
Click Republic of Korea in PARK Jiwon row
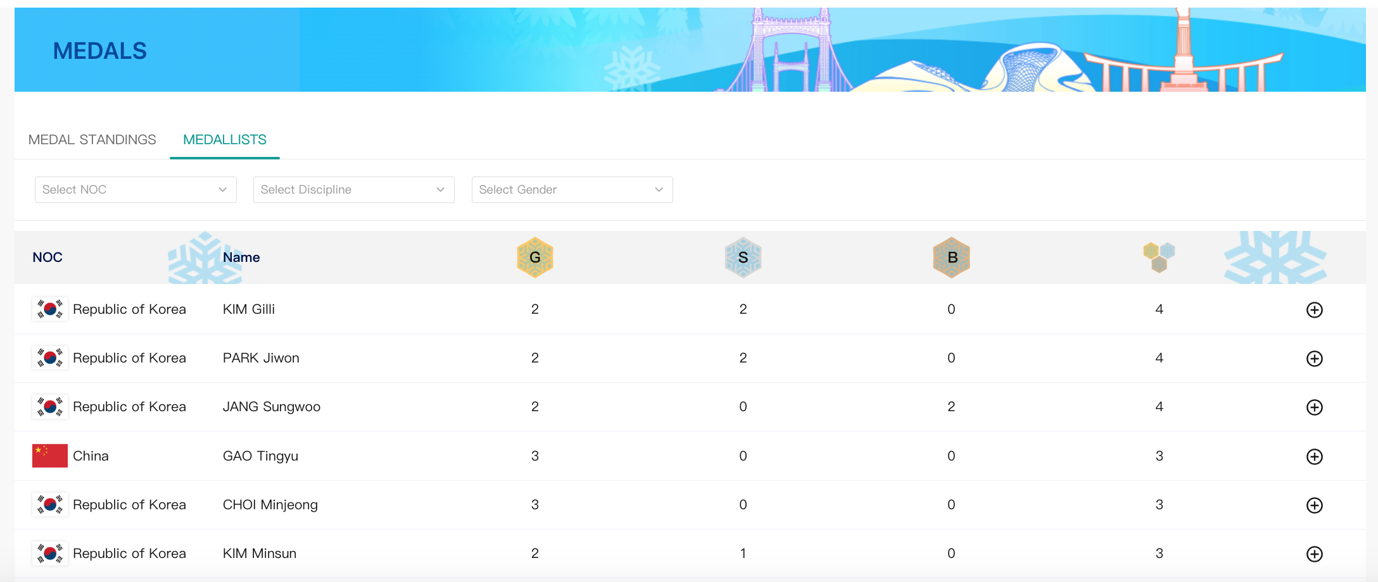129,358
